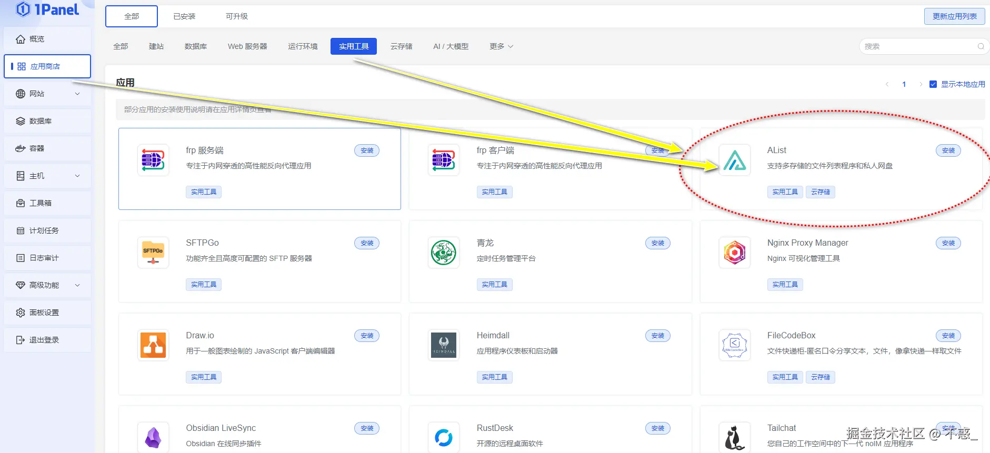This screenshot has height=453, width=990.
Task: Install the Draw.io app
Action: (367, 336)
